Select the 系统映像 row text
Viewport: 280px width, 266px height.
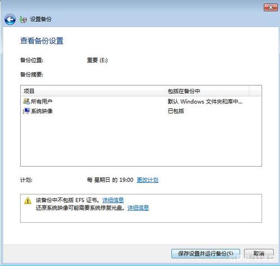pos(41,111)
